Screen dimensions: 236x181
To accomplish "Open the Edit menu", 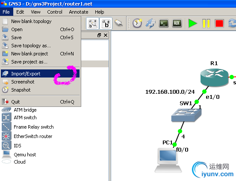I will click(20, 12).
